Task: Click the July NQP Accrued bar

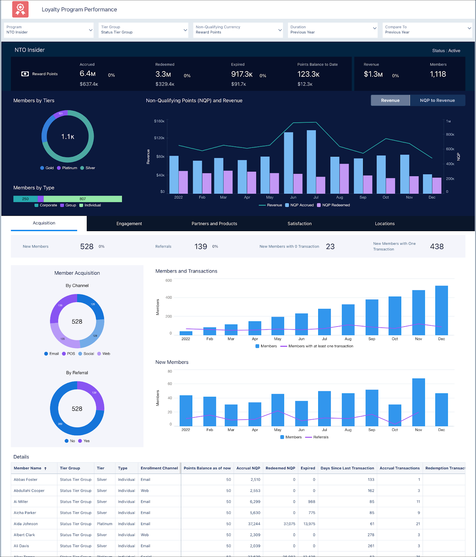Action: click(311, 162)
